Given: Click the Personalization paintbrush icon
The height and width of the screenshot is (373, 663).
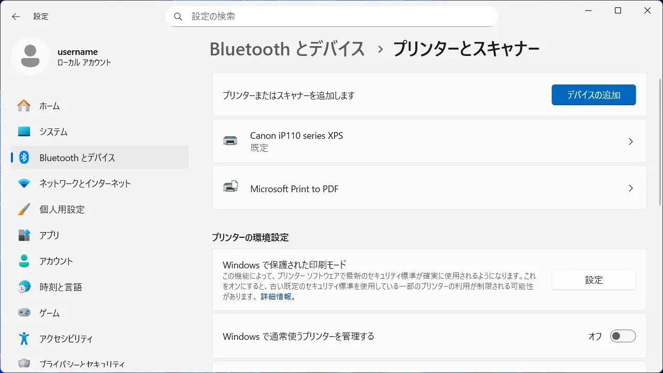Looking at the screenshot, I should tap(24, 209).
